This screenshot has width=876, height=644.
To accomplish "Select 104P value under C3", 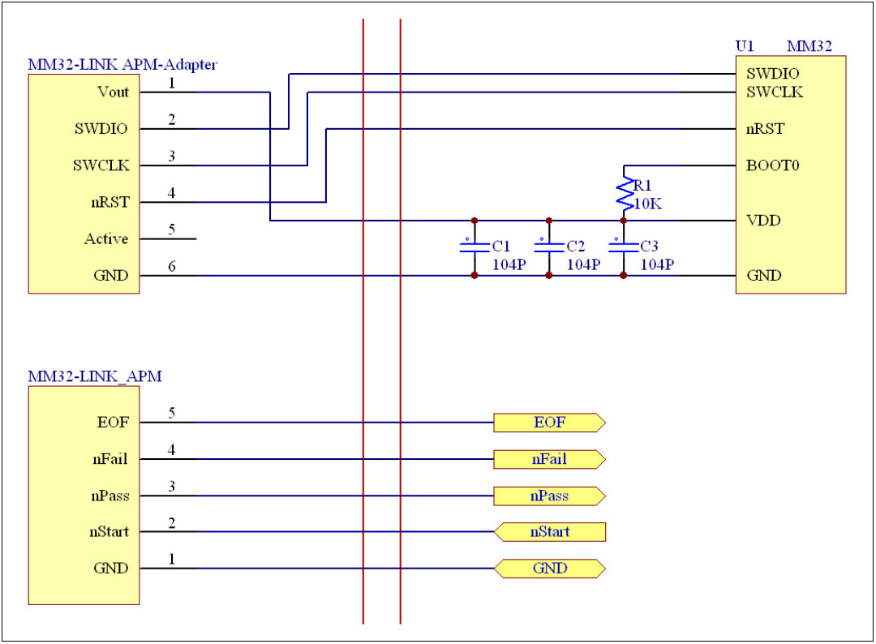I will 657,264.
